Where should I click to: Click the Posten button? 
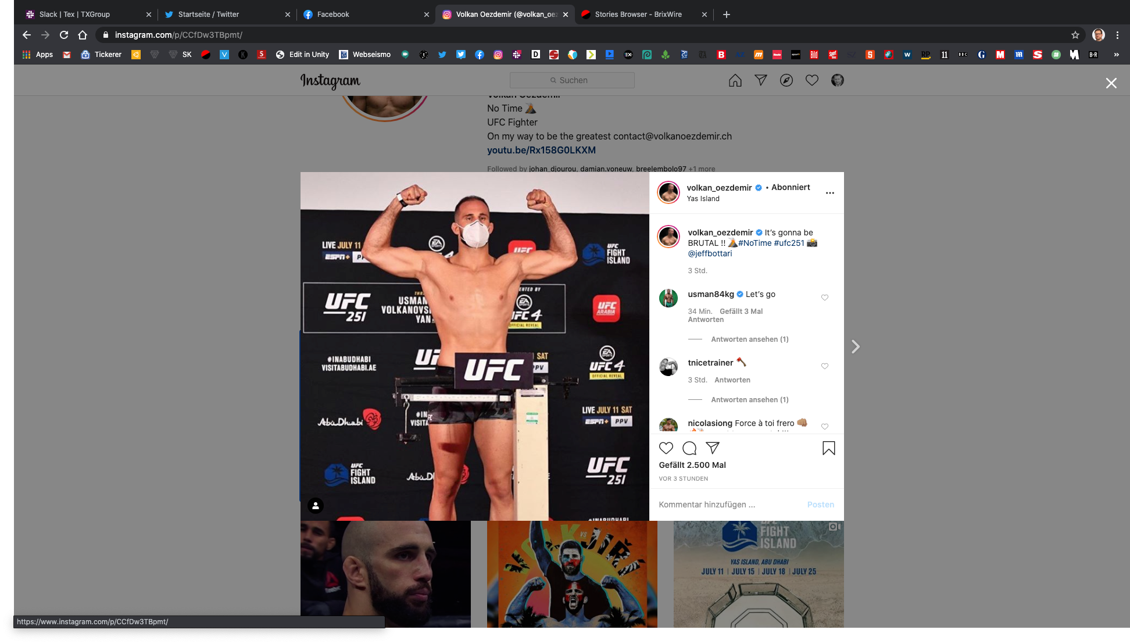coord(820,505)
